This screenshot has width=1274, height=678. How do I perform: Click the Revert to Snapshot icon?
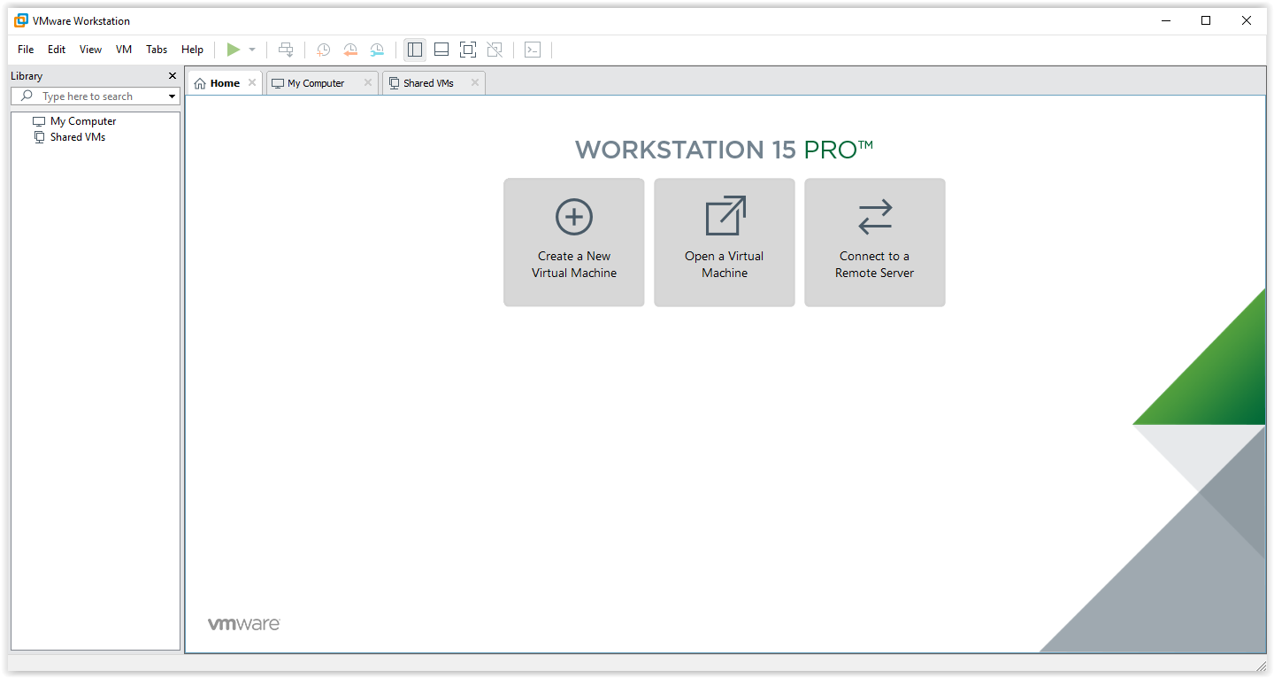point(350,50)
